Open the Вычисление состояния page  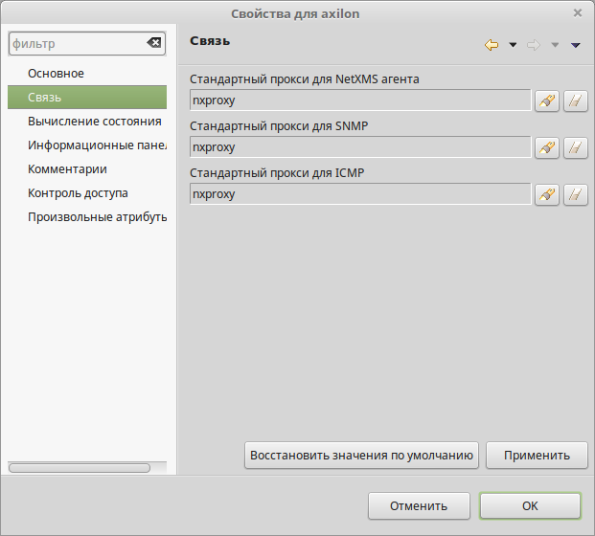click(94, 122)
